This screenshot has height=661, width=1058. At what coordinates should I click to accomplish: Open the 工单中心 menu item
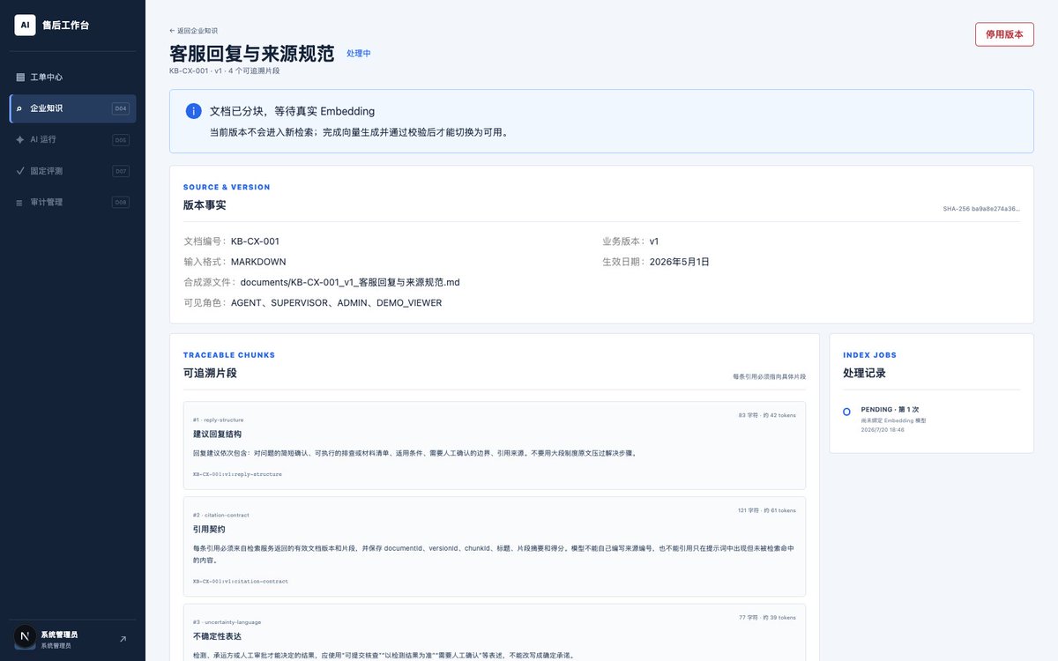click(72, 78)
